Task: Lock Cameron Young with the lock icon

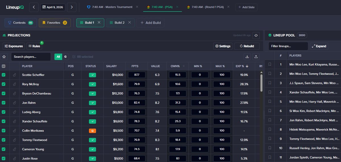Action: (x=14, y=149)
